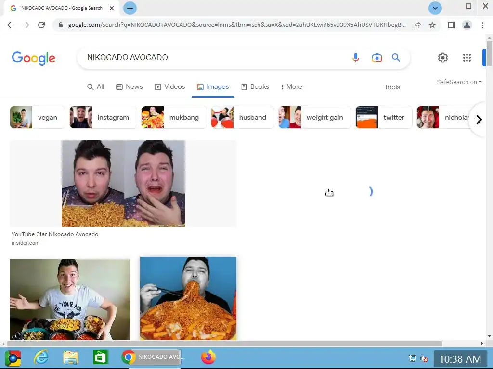Filter results by husband chip

coord(243,117)
